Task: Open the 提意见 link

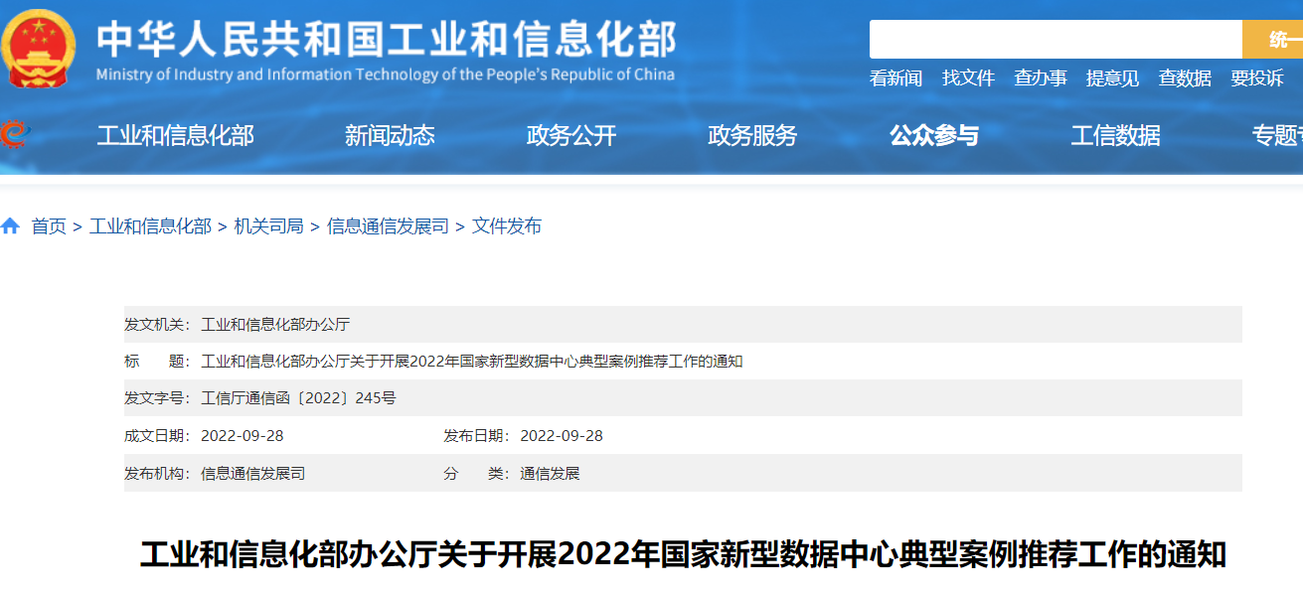Action: (x=1112, y=78)
